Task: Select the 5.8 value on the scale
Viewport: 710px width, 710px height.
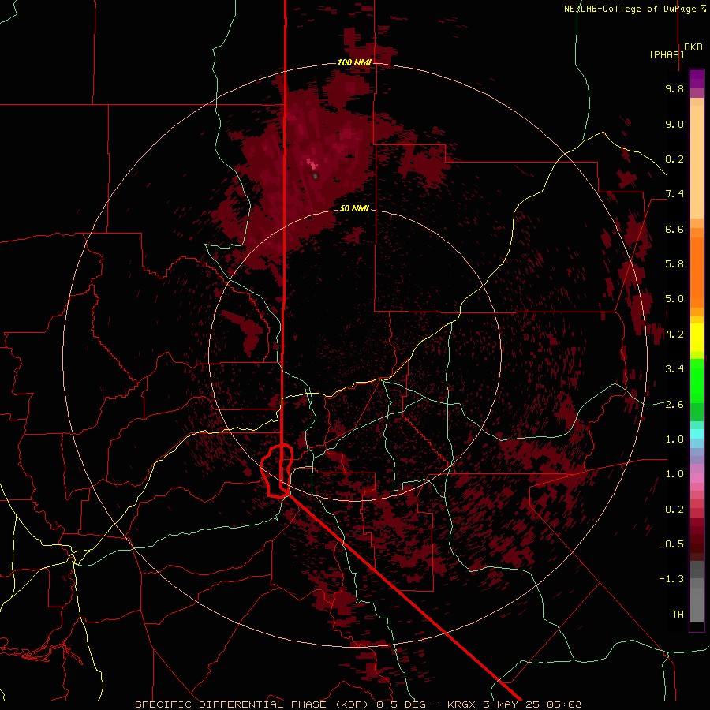Action: pyautogui.click(x=674, y=264)
